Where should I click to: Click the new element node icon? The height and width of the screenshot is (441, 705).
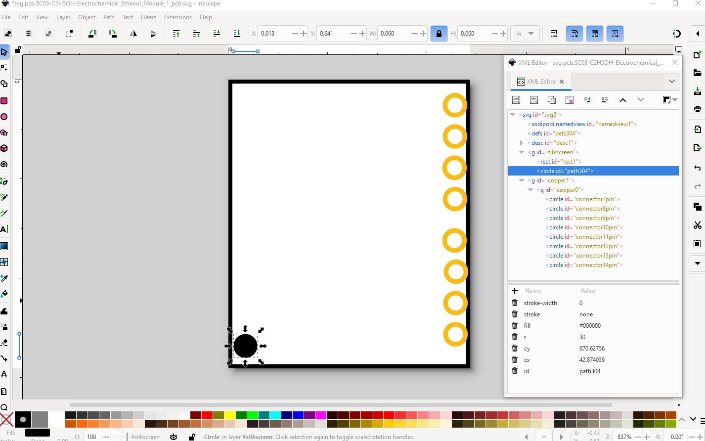pos(516,100)
